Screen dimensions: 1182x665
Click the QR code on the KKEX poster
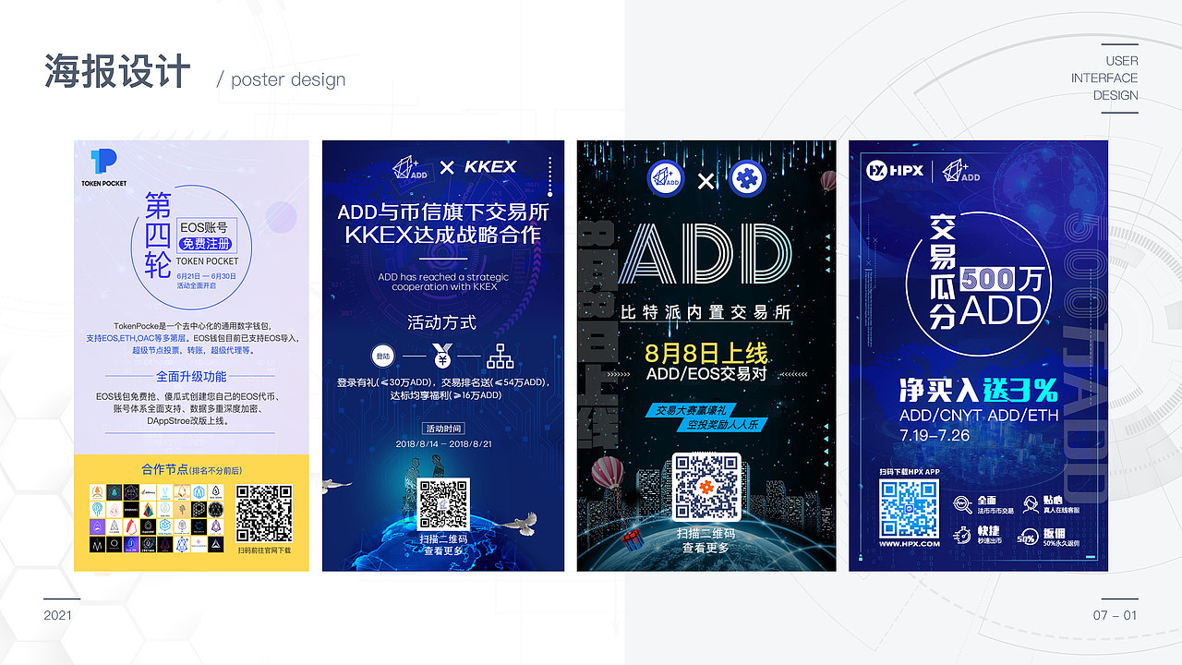[x=444, y=504]
